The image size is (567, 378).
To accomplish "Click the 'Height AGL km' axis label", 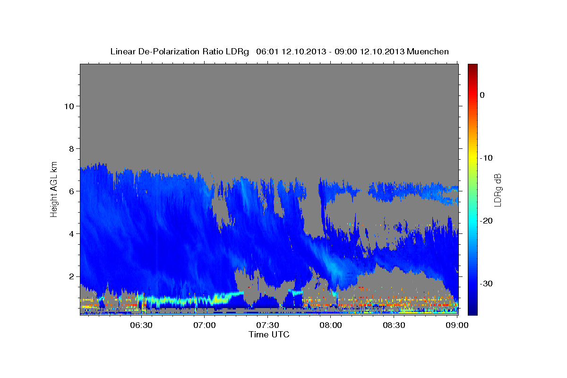I will point(54,189).
